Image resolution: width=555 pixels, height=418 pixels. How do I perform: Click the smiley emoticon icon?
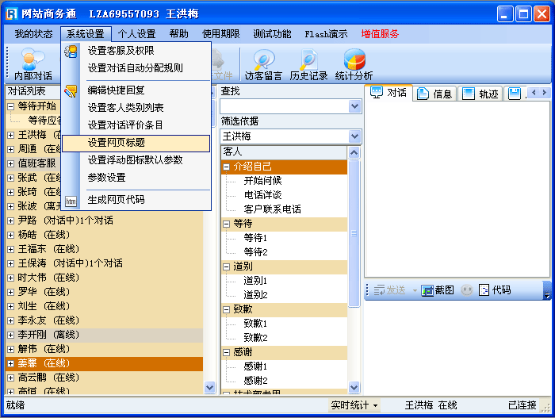(x=467, y=290)
